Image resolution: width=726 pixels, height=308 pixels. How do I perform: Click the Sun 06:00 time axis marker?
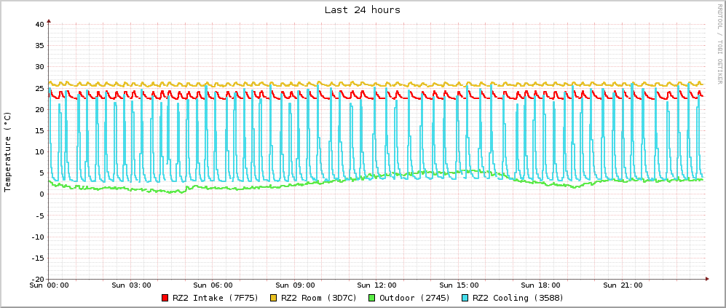(x=213, y=285)
